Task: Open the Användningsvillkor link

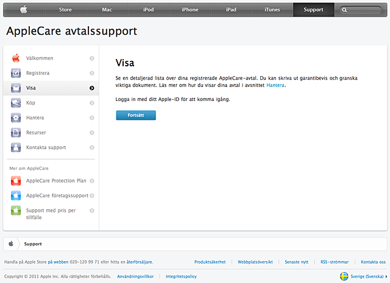Action: (135, 276)
